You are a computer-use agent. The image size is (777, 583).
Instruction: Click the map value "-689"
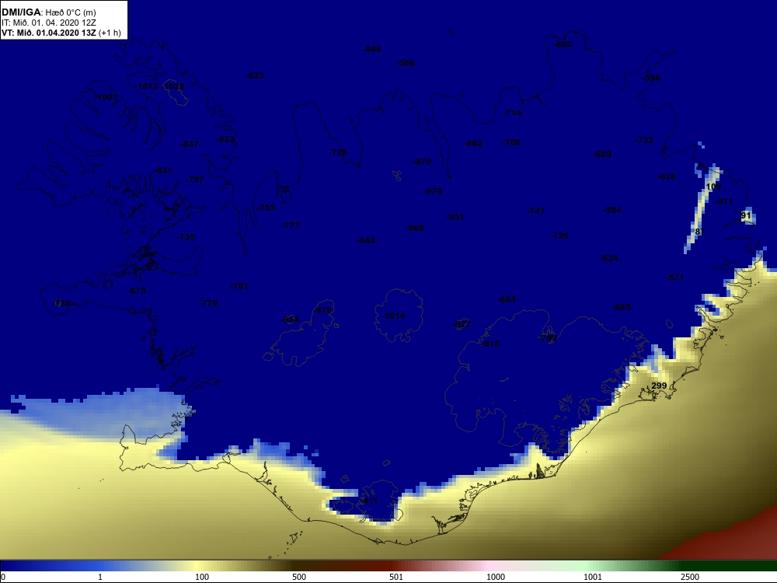click(x=602, y=154)
